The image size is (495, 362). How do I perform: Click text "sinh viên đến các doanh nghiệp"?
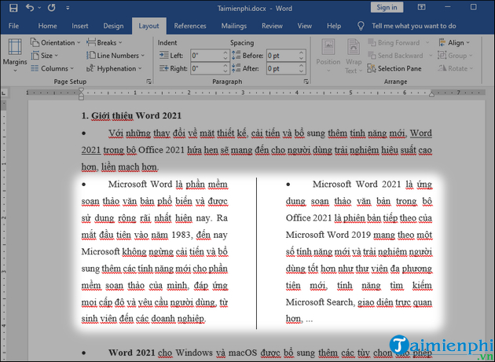144,319
